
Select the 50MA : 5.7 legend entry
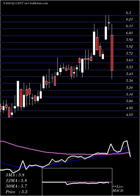16,186
